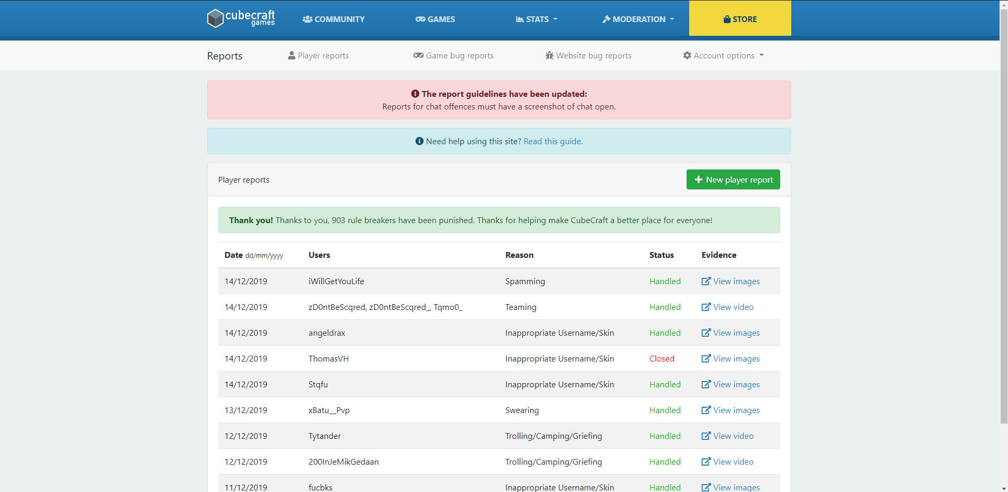1008x492 pixels.
Task: Click the plus icon on New player report
Action: pos(699,179)
